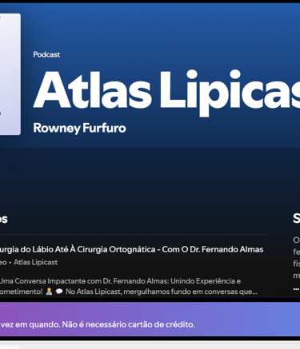The height and width of the screenshot is (349, 300).
Task: Open the Atlas Lipicast link under the episode
Action: point(35,262)
